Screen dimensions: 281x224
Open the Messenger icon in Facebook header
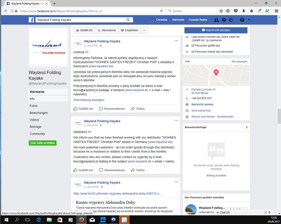coord(224,20)
